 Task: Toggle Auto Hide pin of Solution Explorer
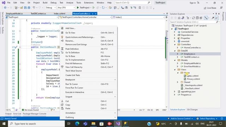(x=216, y=14)
